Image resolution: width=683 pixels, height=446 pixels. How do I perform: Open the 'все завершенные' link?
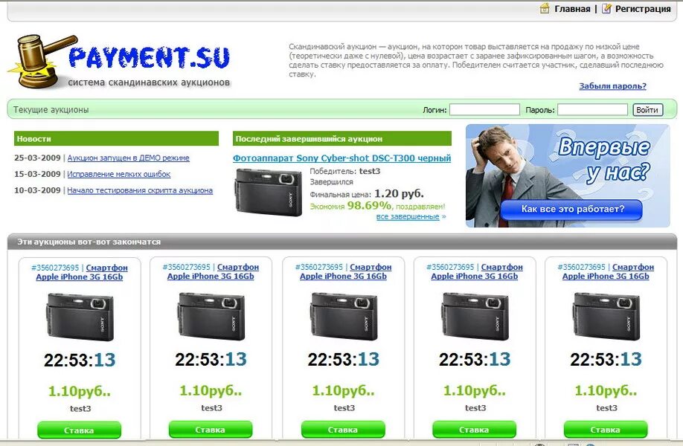tap(408, 216)
